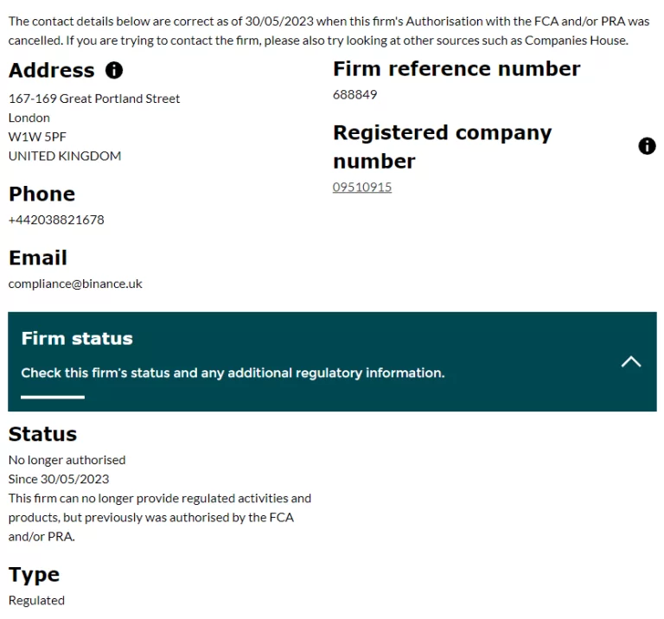Click the Firm reference number heading
Viewport: 664px width, 619px height.
(x=456, y=69)
